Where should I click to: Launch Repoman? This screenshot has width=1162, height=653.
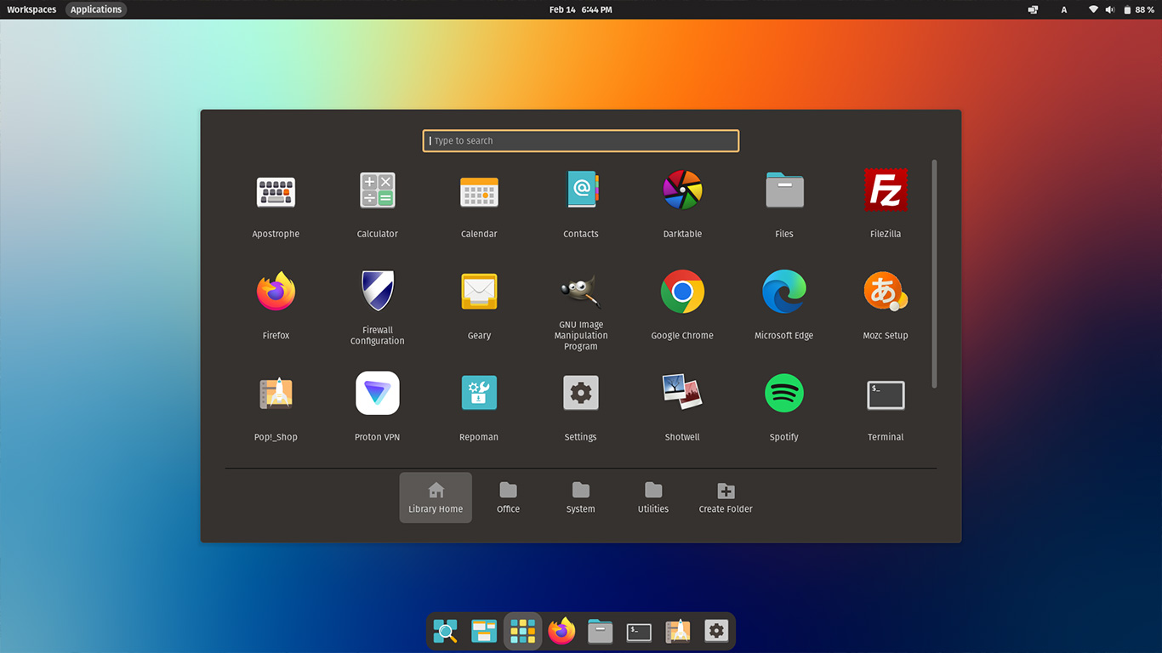coord(479,406)
